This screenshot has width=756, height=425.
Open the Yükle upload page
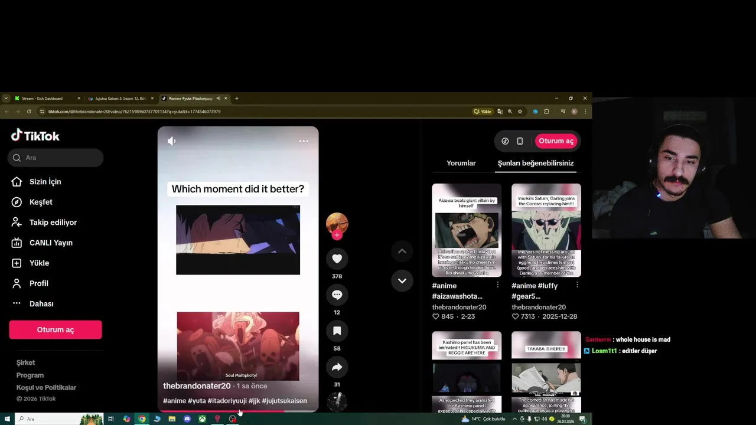[x=31, y=263]
